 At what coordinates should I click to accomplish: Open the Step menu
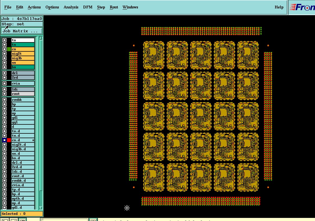click(x=101, y=7)
